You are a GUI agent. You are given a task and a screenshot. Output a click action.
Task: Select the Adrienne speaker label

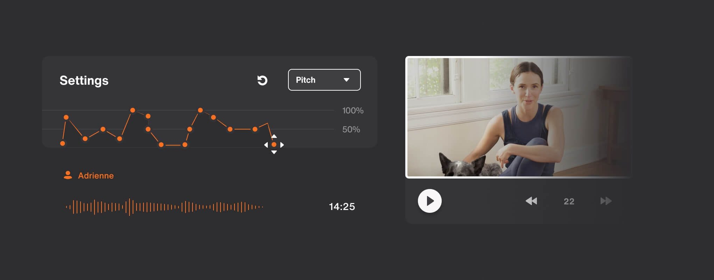[x=96, y=176]
